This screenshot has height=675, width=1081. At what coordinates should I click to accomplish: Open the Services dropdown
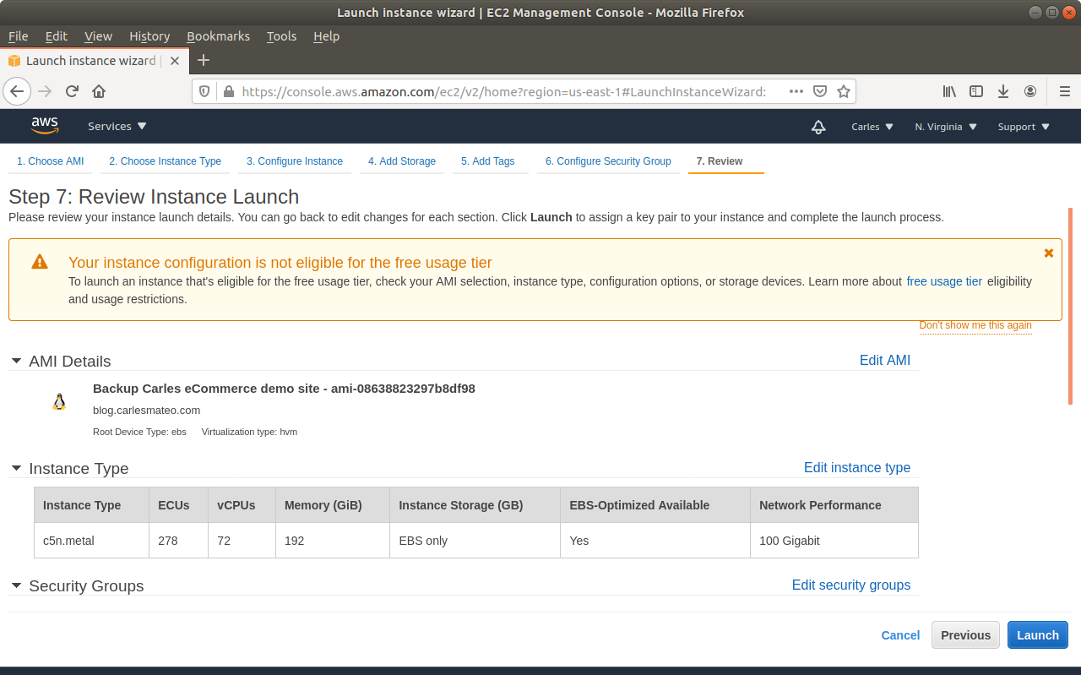click(x=117, y=126)
